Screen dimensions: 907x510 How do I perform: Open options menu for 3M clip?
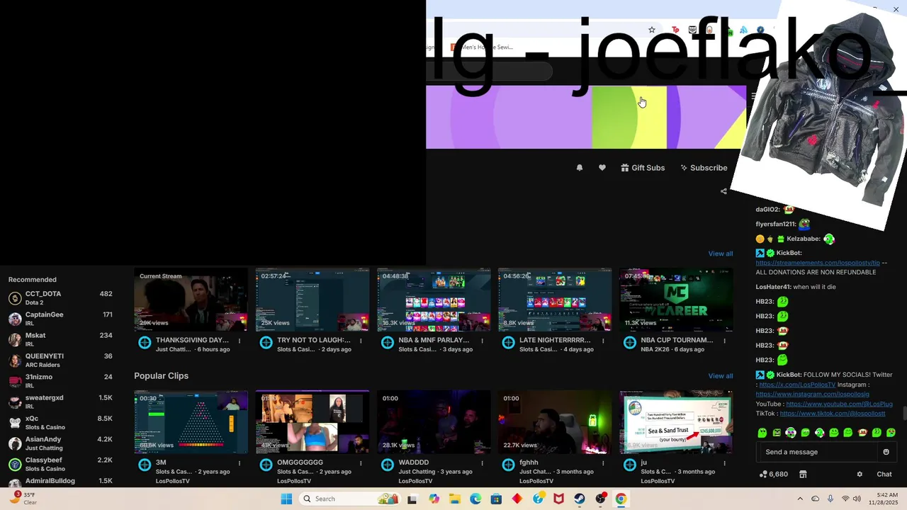pos(240,463)
